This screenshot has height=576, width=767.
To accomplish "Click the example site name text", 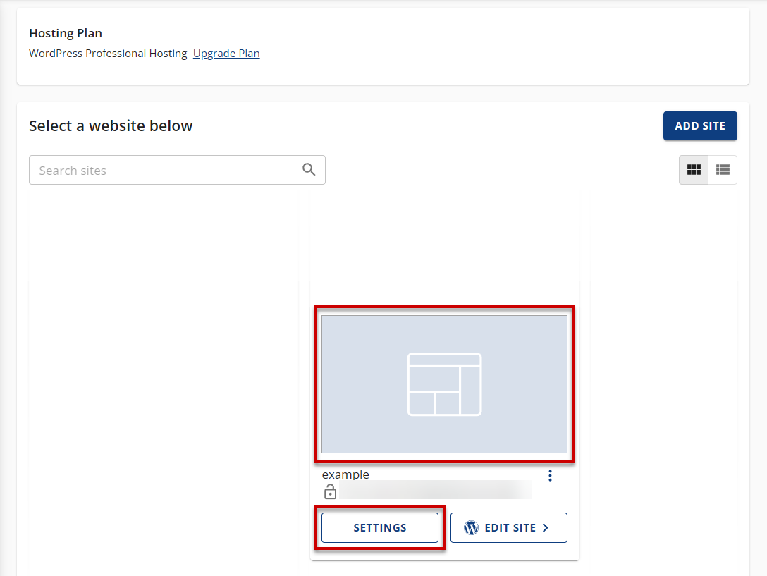I will 345,474.
